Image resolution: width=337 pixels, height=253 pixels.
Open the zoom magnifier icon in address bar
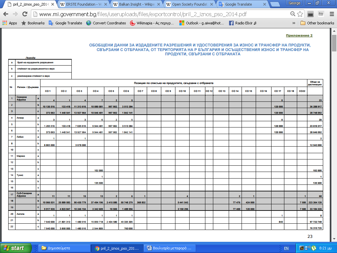pos(293,14)
